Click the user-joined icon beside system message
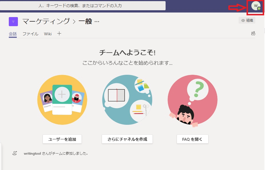265x170 pixels. (x=15, y=153)
